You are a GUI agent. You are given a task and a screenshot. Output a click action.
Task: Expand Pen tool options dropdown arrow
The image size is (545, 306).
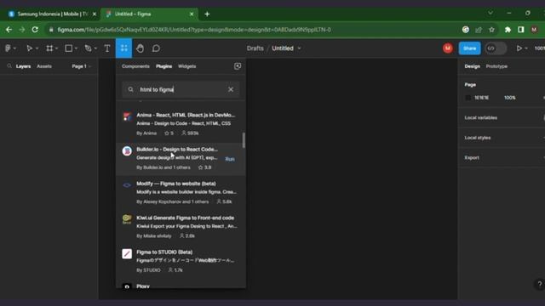click(x=95, y=48)
